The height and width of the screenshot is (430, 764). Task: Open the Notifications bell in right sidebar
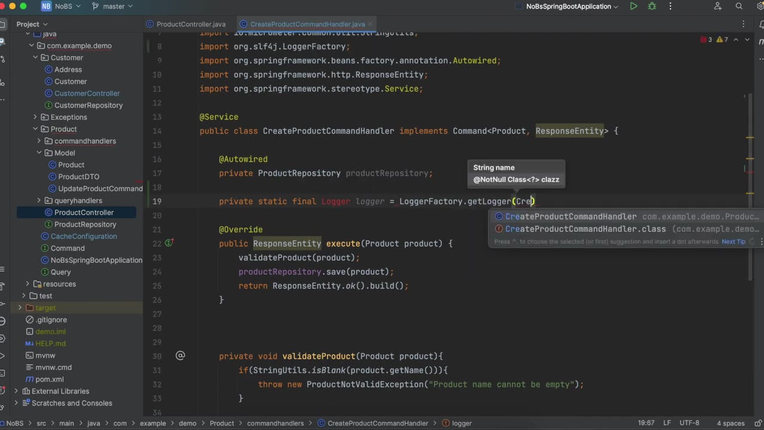pyautogui.click(x=760, y=24)
